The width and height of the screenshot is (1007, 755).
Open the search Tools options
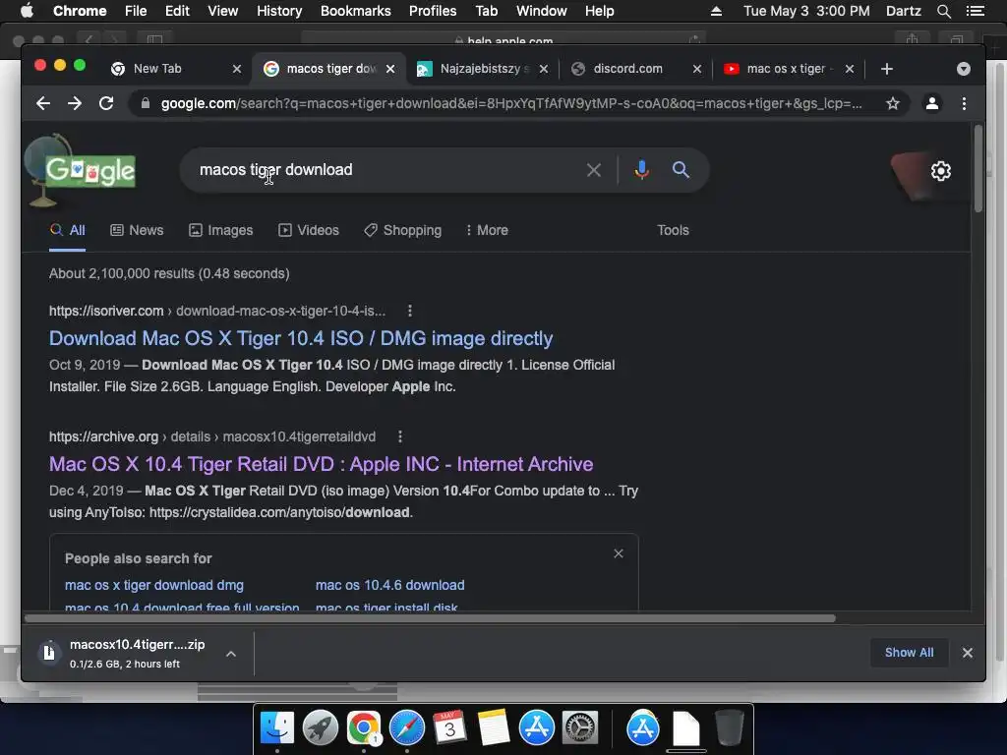click(x=673, y=230)
